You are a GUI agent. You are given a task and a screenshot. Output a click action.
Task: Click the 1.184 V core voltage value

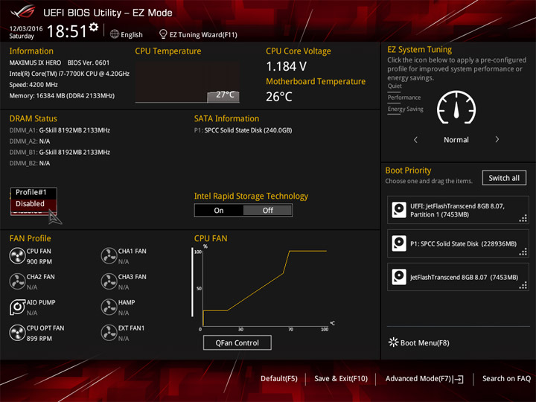(x=287, y=66)
